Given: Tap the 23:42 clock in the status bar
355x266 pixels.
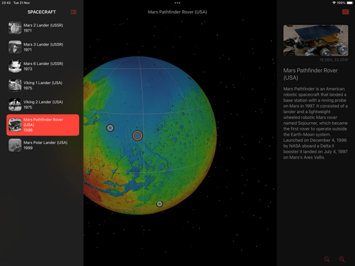Looking at the screenshot, I should pyautogui.click(x=6, y=3).
